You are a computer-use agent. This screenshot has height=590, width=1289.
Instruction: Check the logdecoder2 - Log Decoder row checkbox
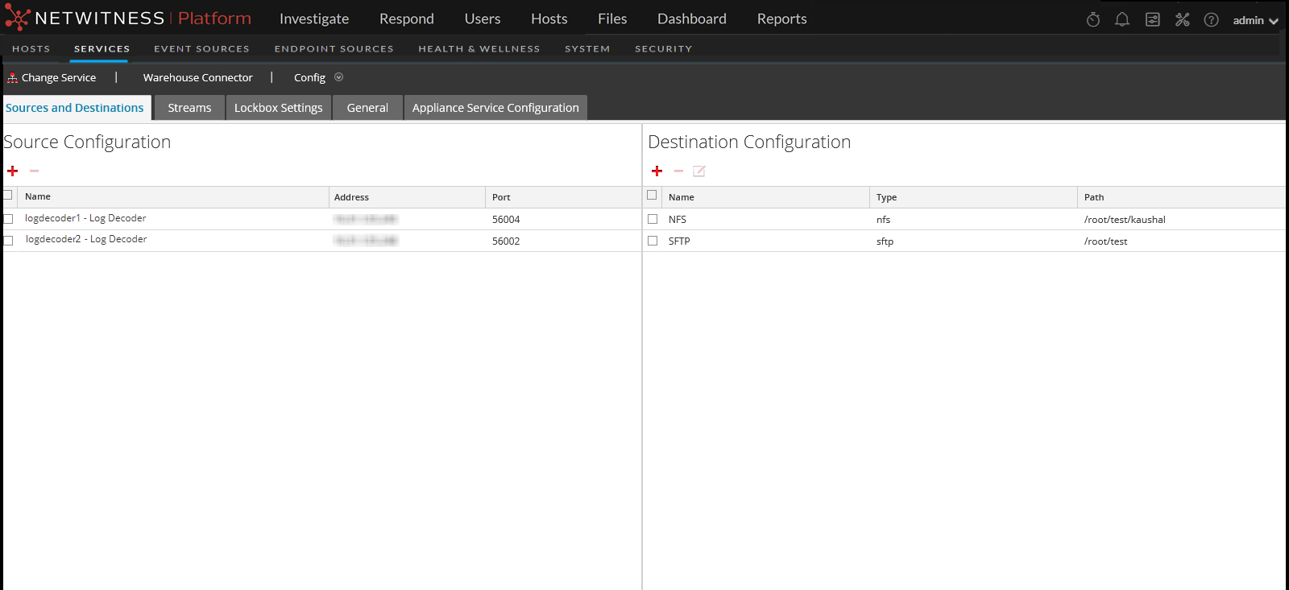click(8, 240)
